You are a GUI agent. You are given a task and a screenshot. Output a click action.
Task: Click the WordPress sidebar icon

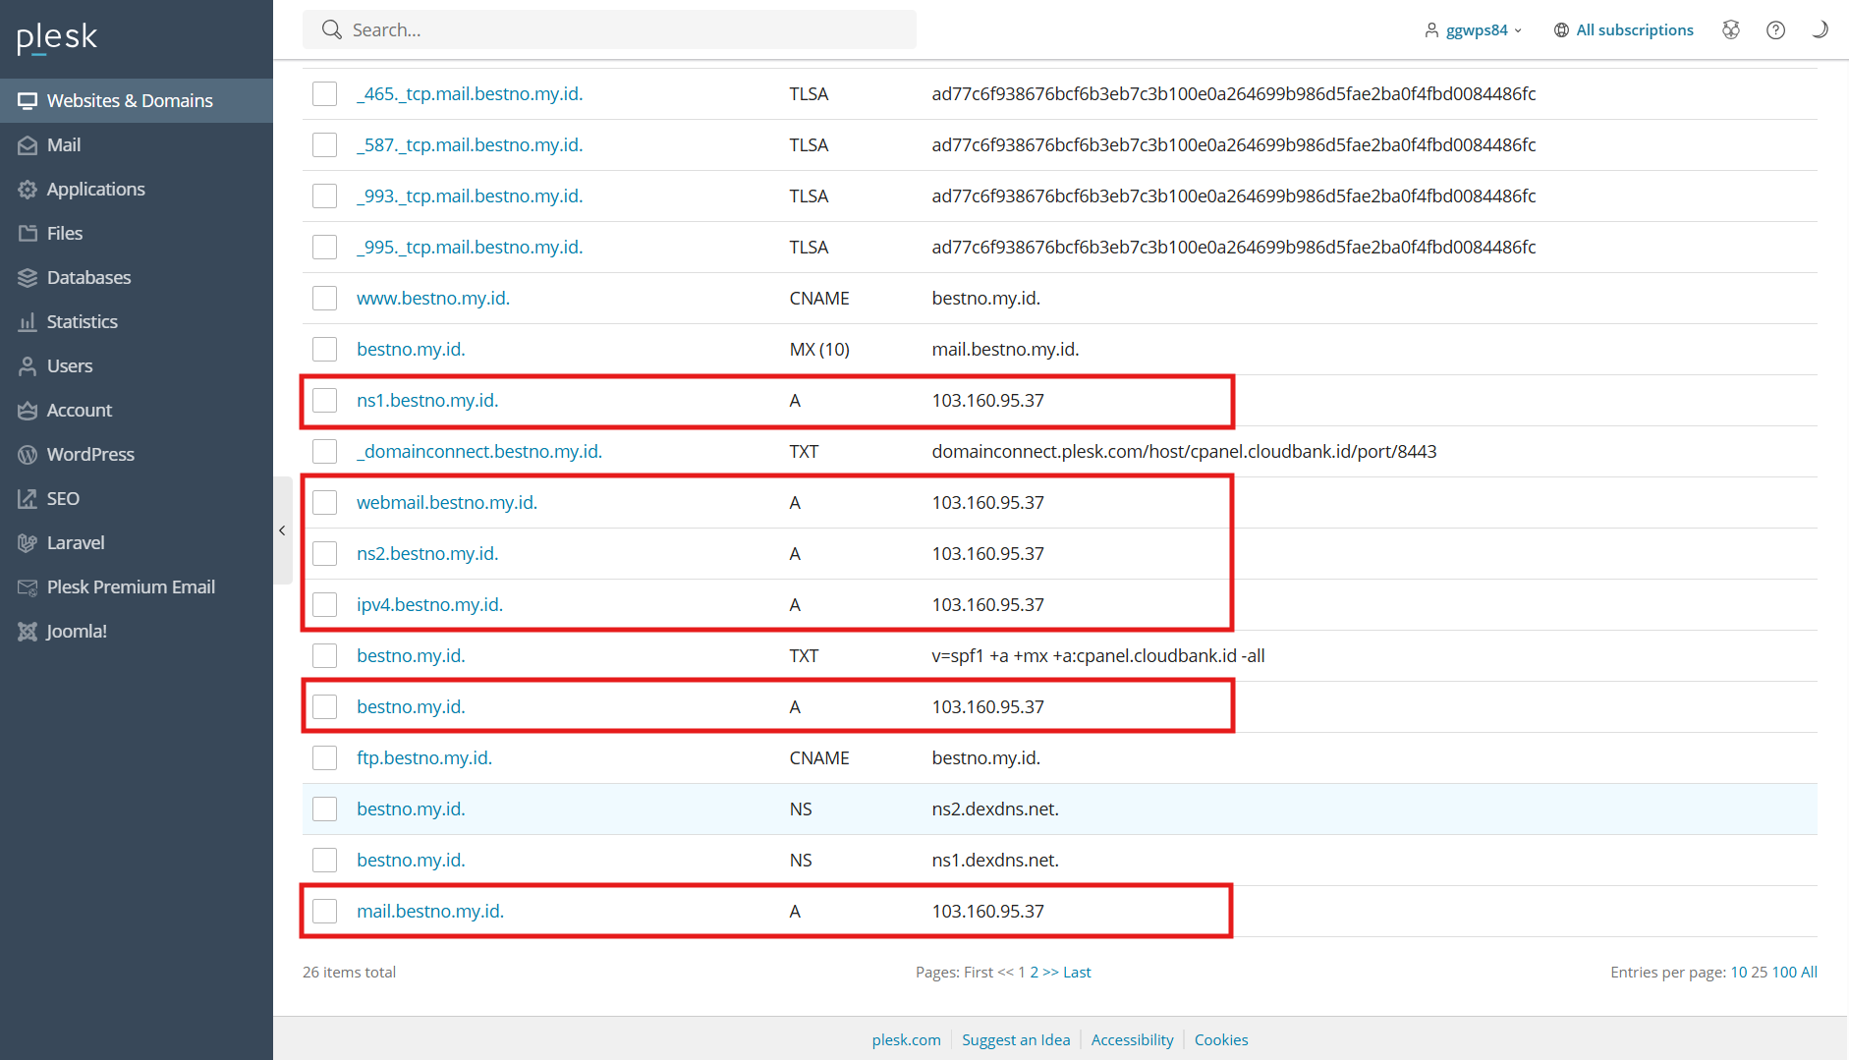(28, 454)
